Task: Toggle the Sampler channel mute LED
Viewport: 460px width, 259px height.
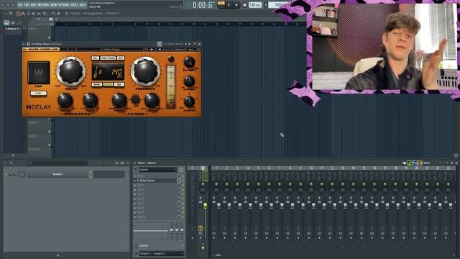Action: click(6, 174)
